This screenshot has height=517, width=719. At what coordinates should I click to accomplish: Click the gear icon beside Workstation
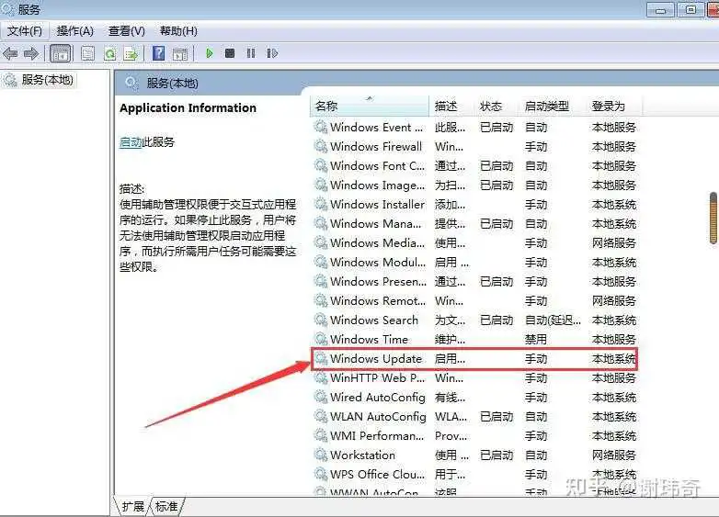coord(321,455)
